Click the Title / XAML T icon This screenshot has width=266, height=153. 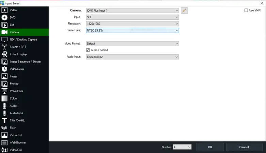4,120
